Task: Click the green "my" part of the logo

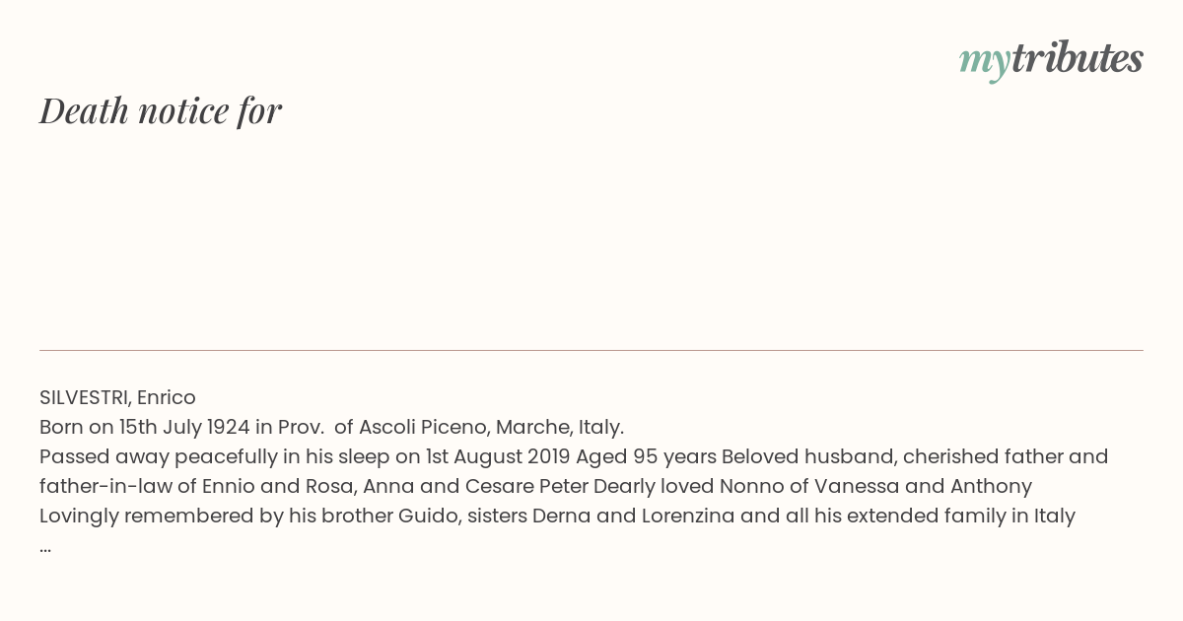Action: click(x=984, y=62)
